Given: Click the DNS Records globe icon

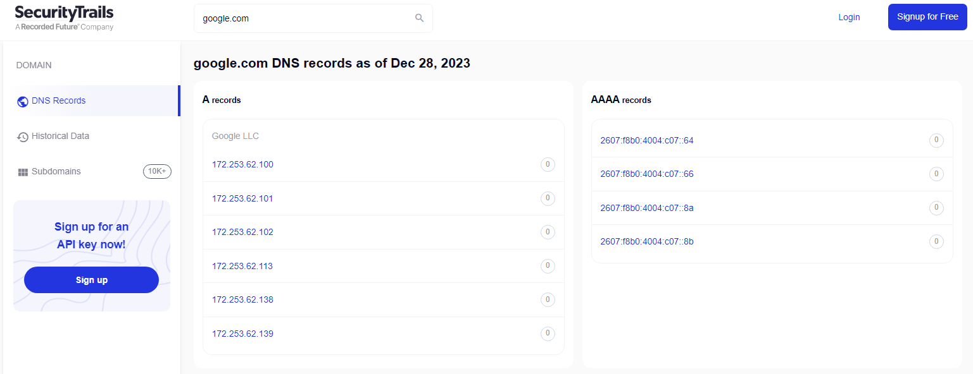Looking at the screenshot, I should [23, 101].
